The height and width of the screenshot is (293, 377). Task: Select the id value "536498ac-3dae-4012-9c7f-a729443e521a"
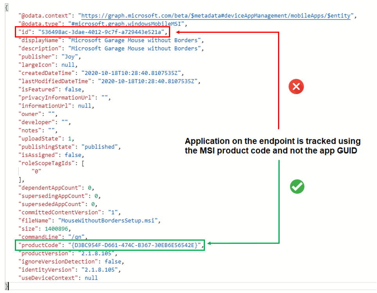tap(101, 32)
